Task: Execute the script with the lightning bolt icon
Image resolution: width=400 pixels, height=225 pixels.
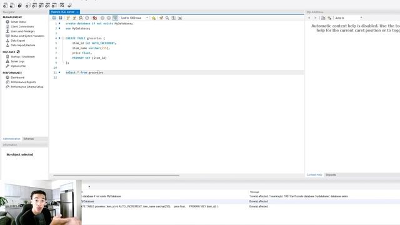Action: click(x=68, y=18)
